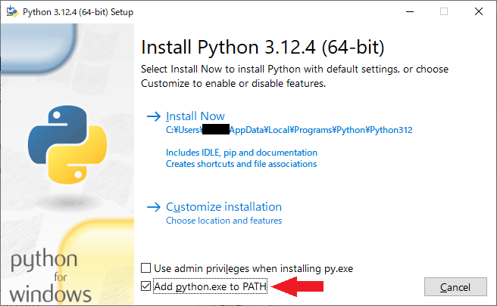Click the 'python for windows' branding text

pyautogui.click(x=51, y=277)
